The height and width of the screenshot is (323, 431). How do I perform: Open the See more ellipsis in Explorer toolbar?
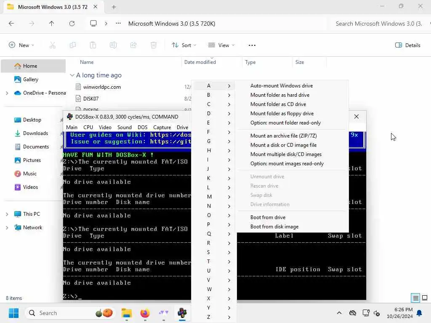tap(252, 45)
